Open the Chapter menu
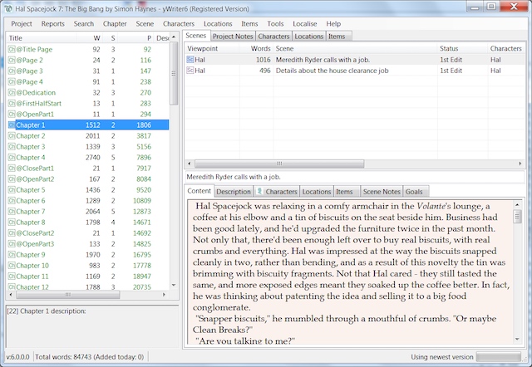Screen dimensions: 532x367 115,24
